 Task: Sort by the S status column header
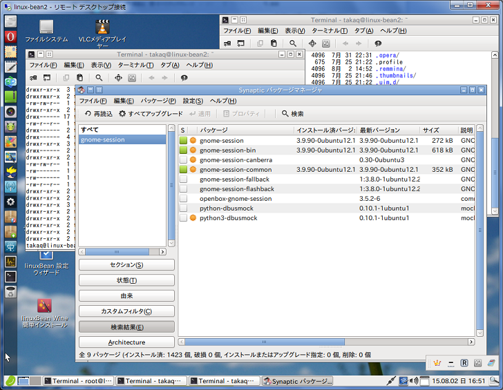pyautogui.click(x=183, y=130)
